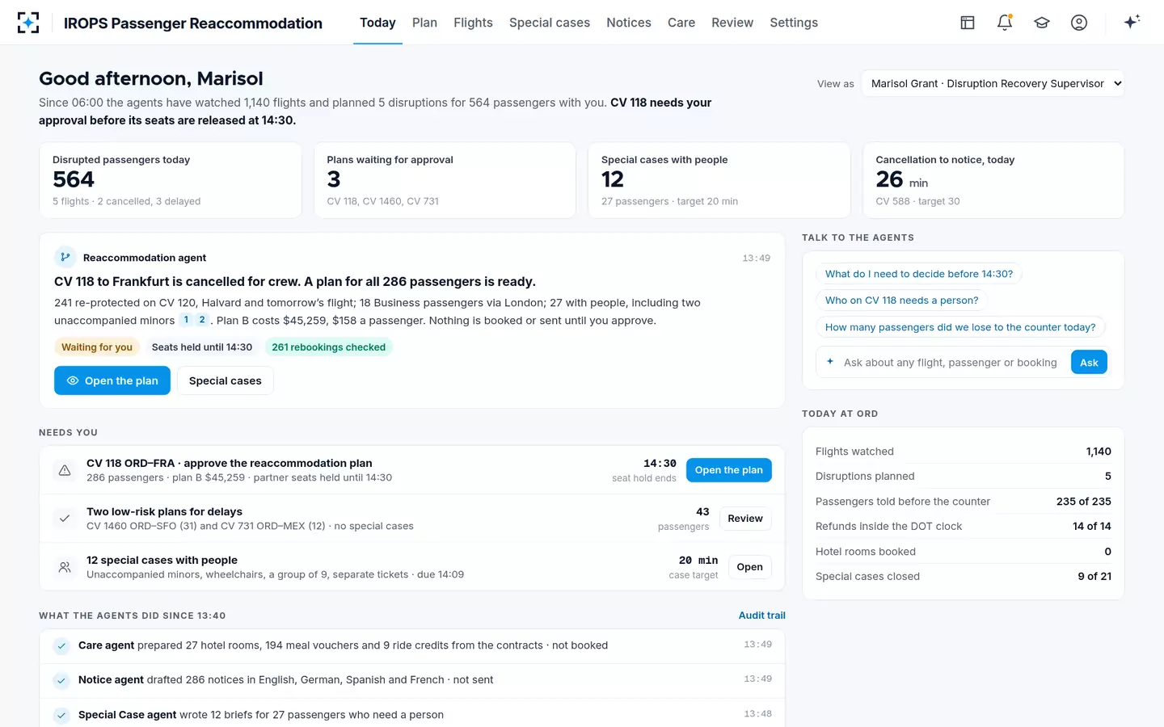Open the Review tab in top navigation
Image resolution: width=1164 pixels, height=727 pixels.
(732, 23)
